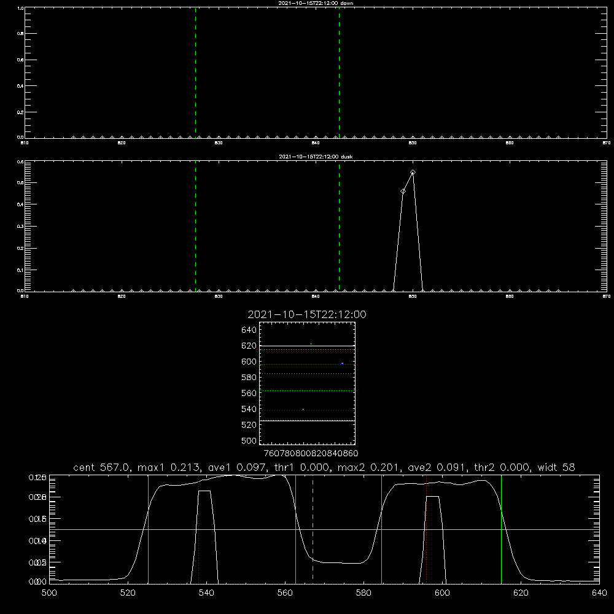This screenshot has width=614, height=614.
Task: Click the '560' y-axis label of small middle plot
Action: click(249, 393)
